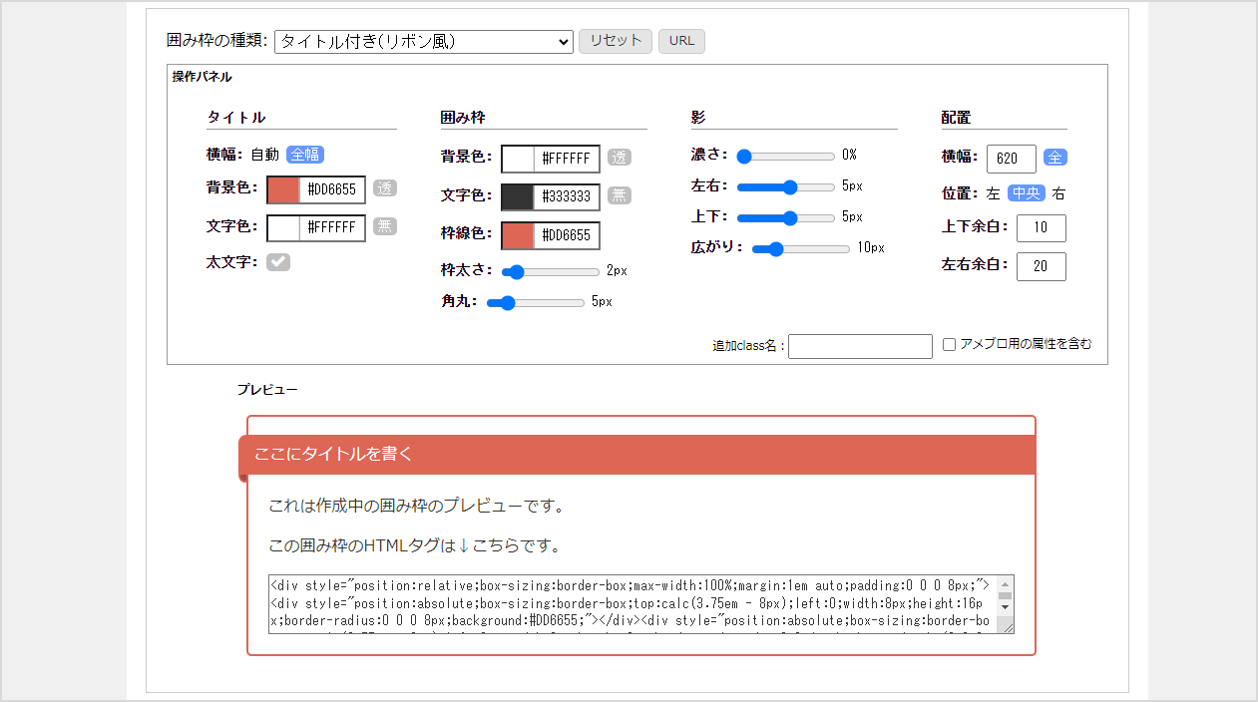Open the 枠線色 border color swatch

click(x=519, y=236)
